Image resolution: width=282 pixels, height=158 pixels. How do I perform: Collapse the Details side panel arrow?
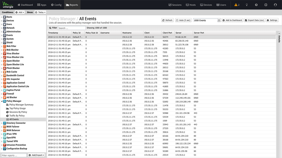pos(279,33)
